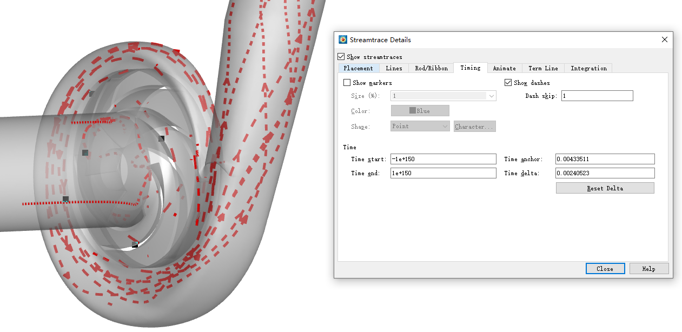Toggle the Show streamtraces checkbox

coord(341,57)
